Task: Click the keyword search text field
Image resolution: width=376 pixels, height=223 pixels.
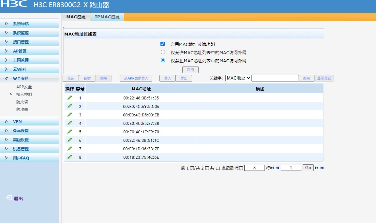Action: [275, 78]
